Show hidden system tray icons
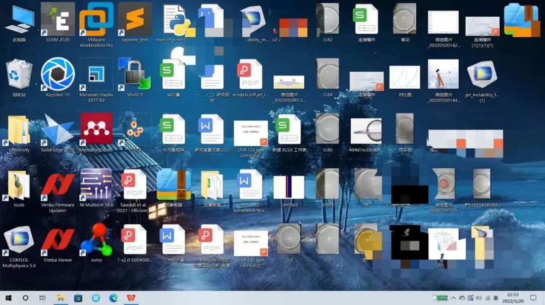The width and height of the screenshot is (545, 305). pos(453,298)
